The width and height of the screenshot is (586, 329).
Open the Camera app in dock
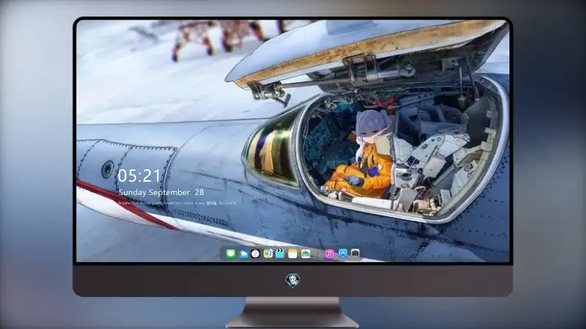(355, 253)
